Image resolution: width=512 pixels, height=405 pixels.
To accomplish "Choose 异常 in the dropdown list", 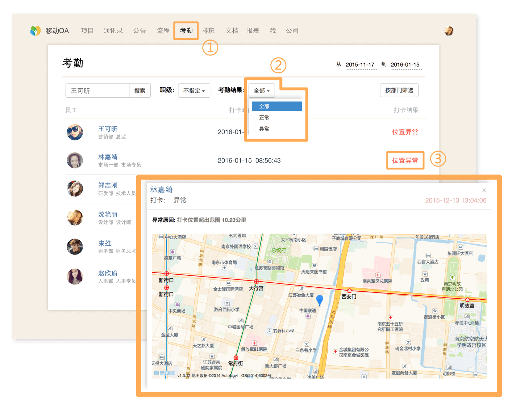I will tap(264, 129).
